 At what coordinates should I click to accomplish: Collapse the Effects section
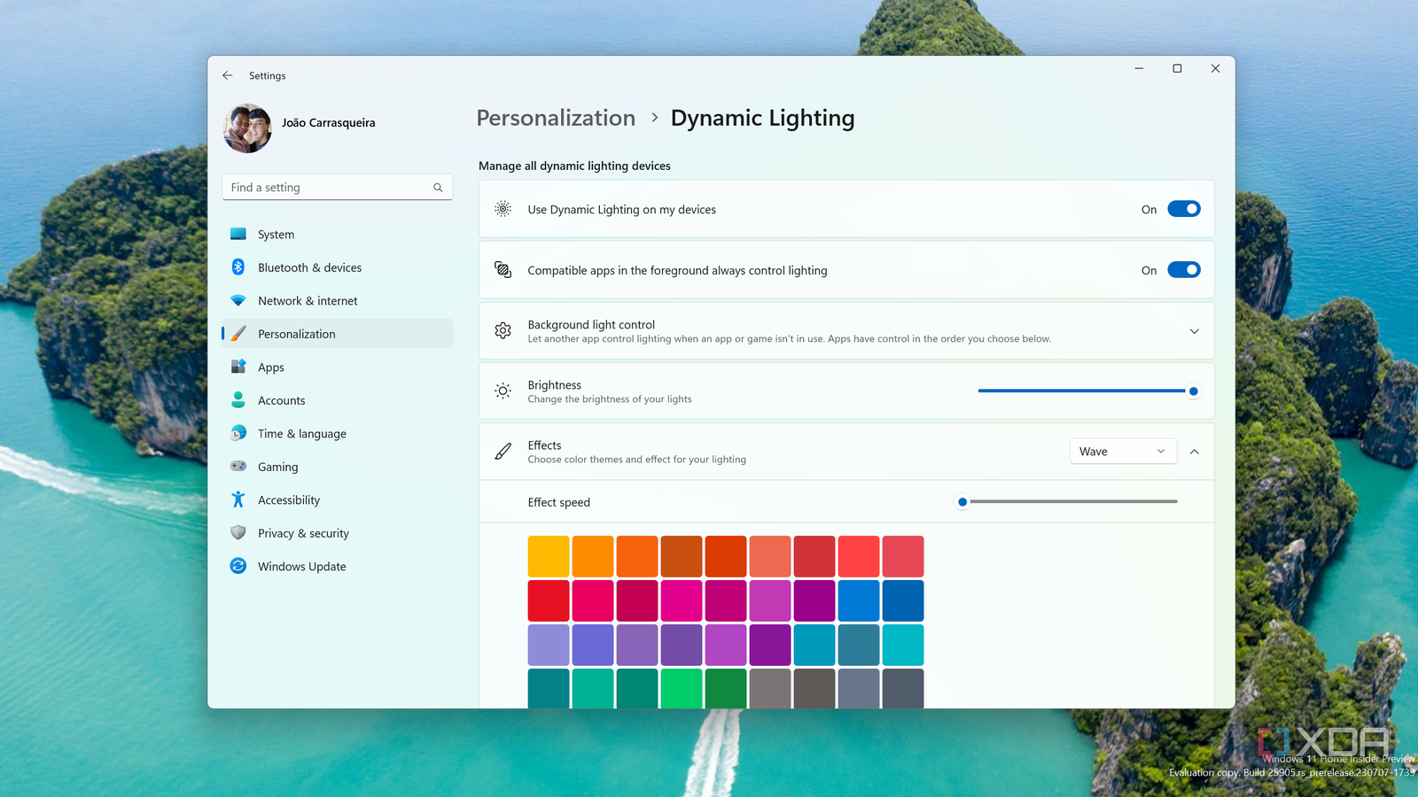click(x=1194, y=451)
